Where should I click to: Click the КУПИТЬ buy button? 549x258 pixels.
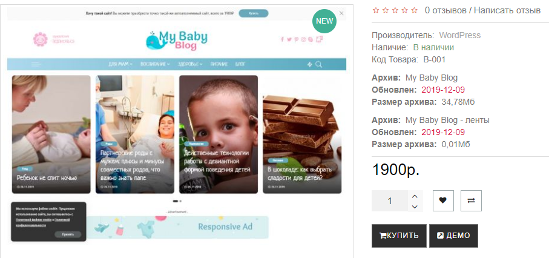pos(399,236)
